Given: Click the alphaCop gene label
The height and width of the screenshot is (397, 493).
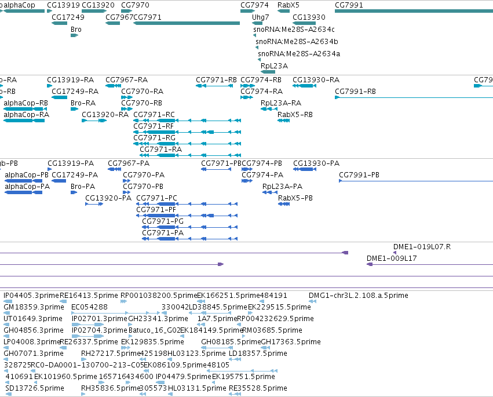Looking at the screenshot, I should pyautogui.click(x=19, y=5).
